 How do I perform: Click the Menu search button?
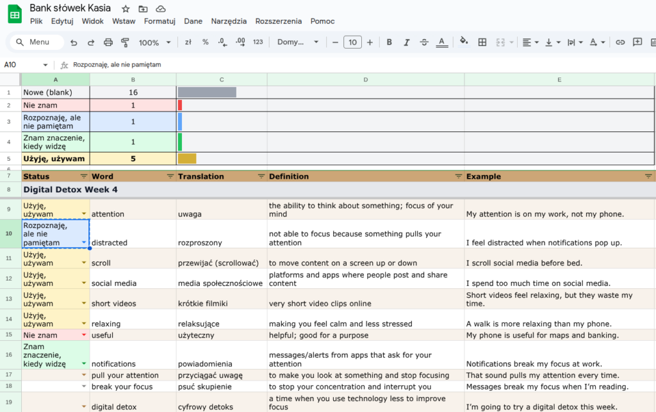[37, 42]
